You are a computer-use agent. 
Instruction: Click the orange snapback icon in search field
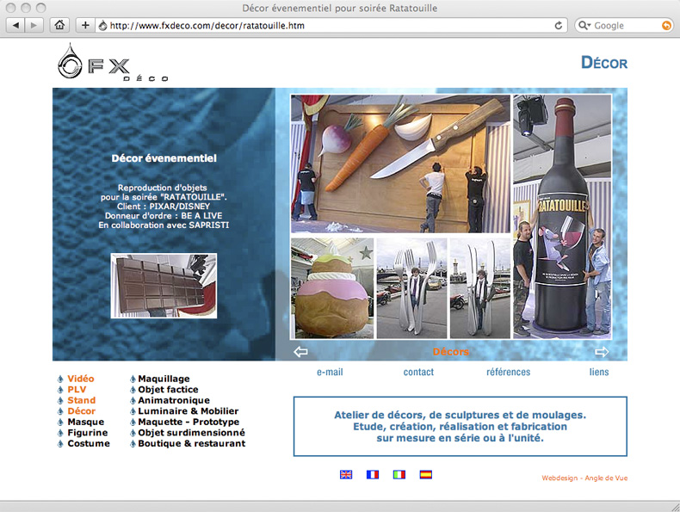(666, 26)
